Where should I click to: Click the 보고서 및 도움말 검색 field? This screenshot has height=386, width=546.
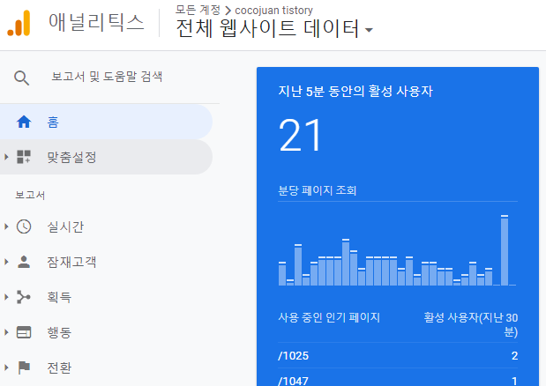(107, 77)
